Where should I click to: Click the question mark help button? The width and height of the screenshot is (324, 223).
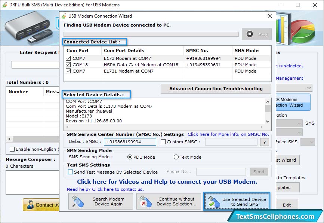click(265, 142)
